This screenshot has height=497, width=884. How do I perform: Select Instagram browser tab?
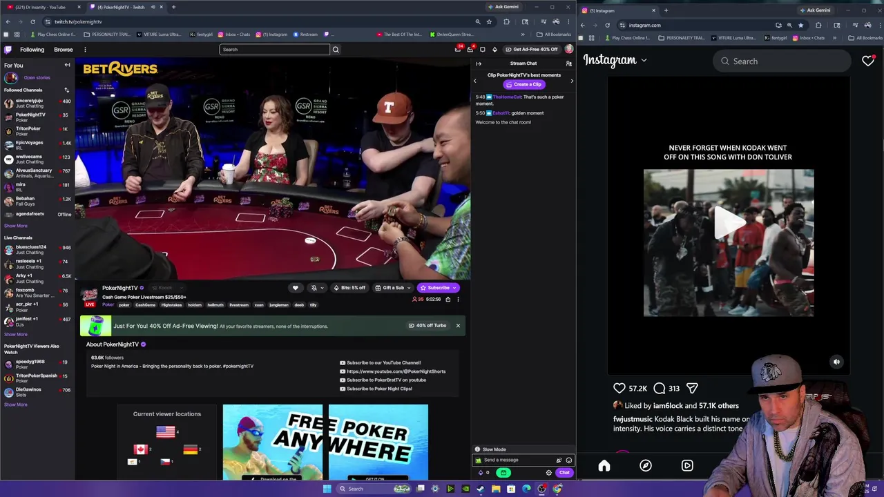[619, 10]
